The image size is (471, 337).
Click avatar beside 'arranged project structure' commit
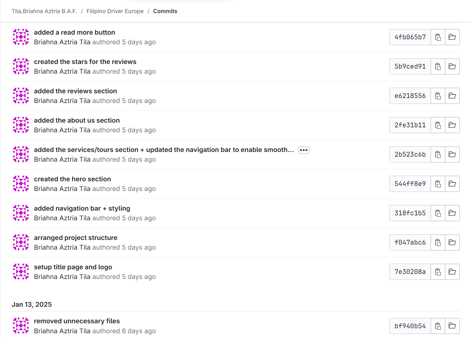point(21,242)
